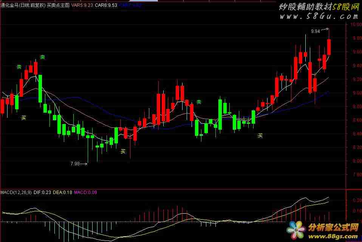This screenshot has width=362, height=242.
Task: Click the DIF:0.23 readout
Action: 42,192
